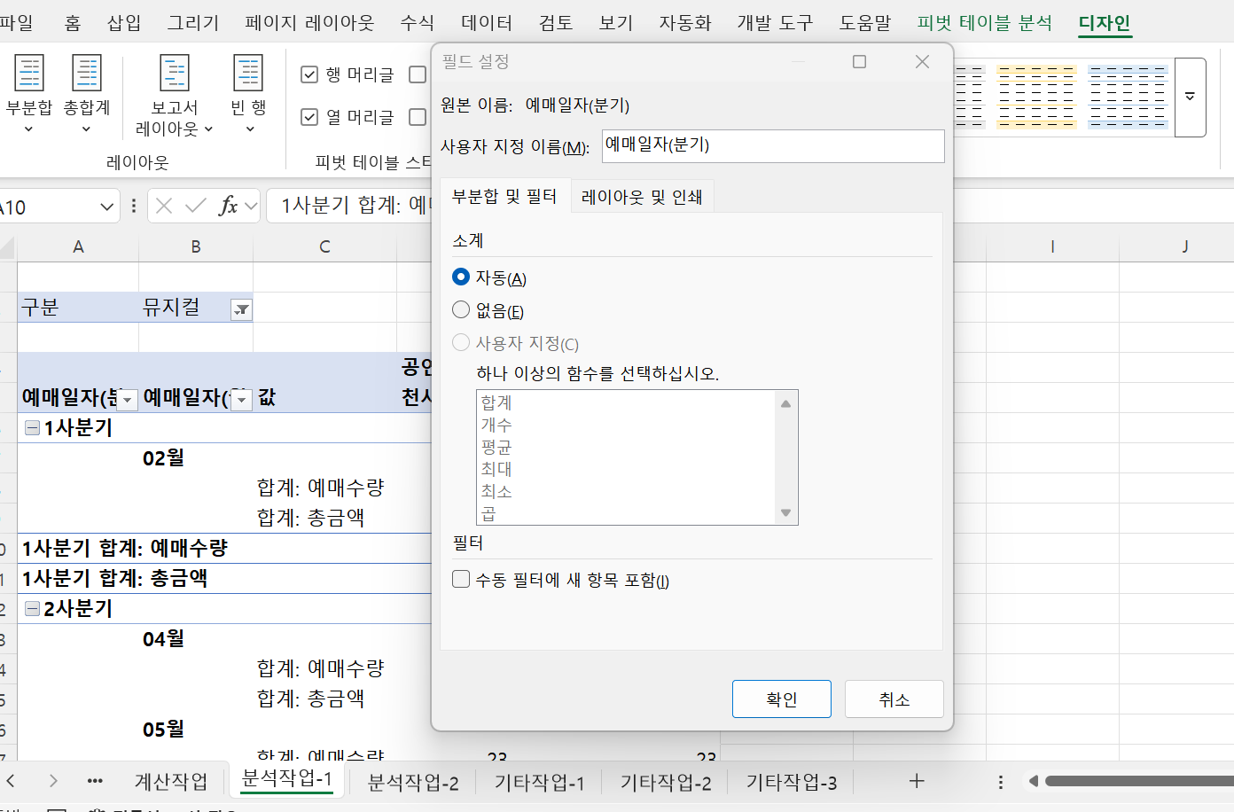
Task: Click the 확인 button
Action: 781,699
